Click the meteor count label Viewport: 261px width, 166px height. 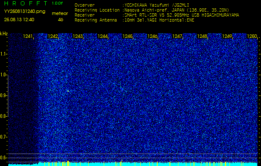60,13
